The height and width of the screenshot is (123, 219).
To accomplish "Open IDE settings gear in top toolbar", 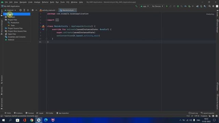I will [x=213, y=6].
